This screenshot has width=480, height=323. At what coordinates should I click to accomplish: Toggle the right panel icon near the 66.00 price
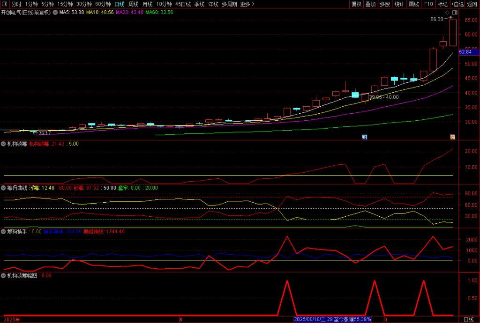(454, 13)
